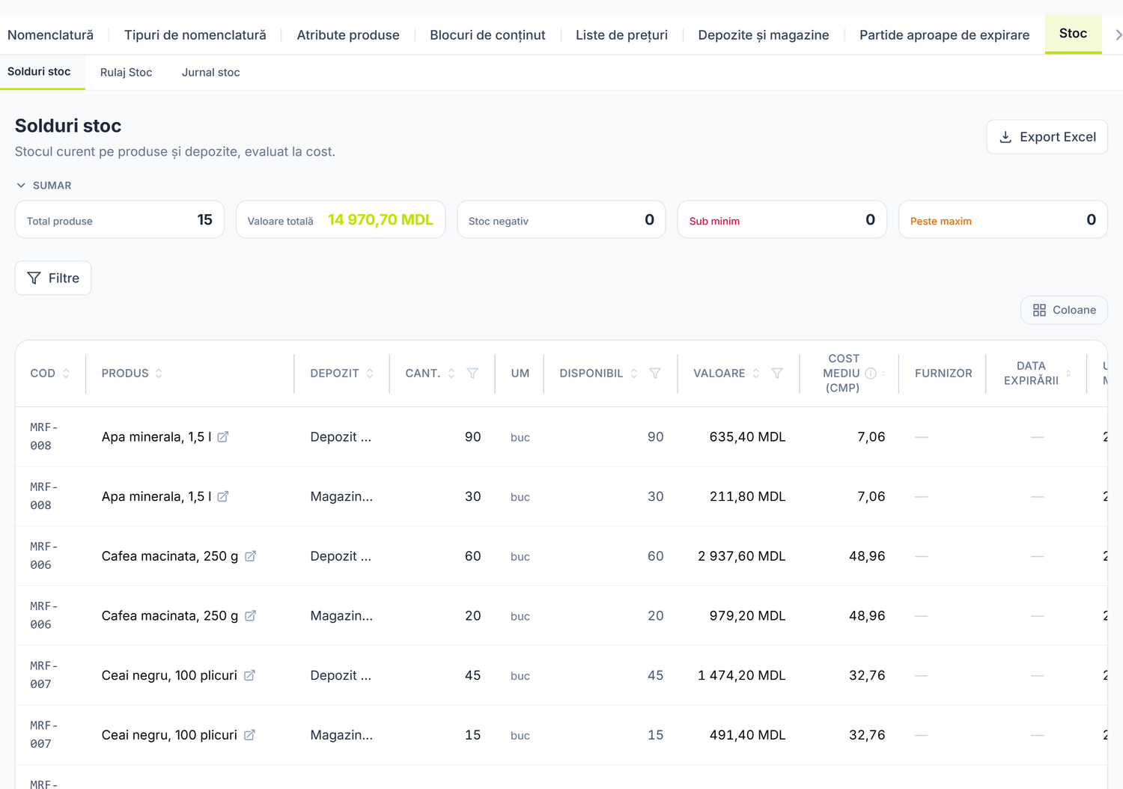Go to Liste de prețuri section
The height and width of the screenshot is (789, 1123).
coord(621,35)
